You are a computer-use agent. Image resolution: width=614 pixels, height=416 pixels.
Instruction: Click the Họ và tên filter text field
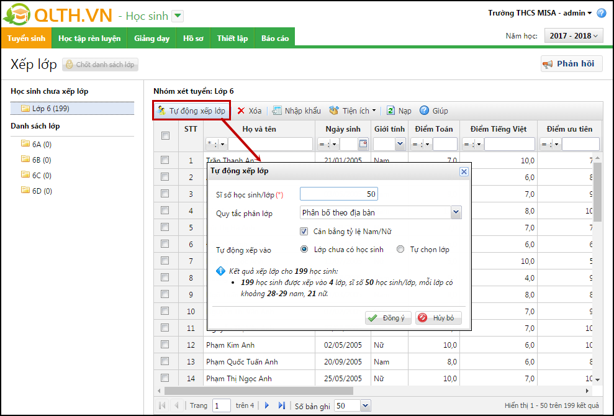click(x=270, y=144)
